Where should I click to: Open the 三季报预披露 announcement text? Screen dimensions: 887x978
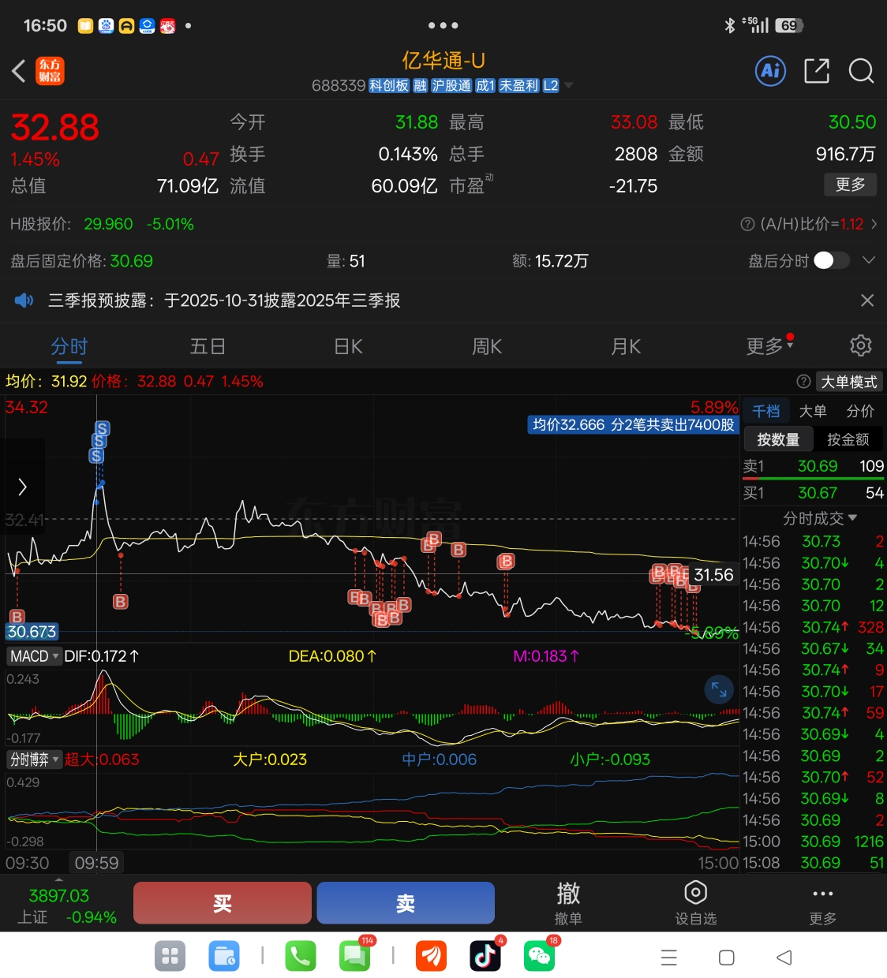click(x=224, y=300)
